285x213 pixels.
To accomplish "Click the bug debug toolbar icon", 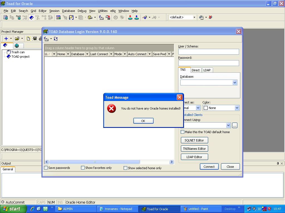I will [x=122, y=17].
